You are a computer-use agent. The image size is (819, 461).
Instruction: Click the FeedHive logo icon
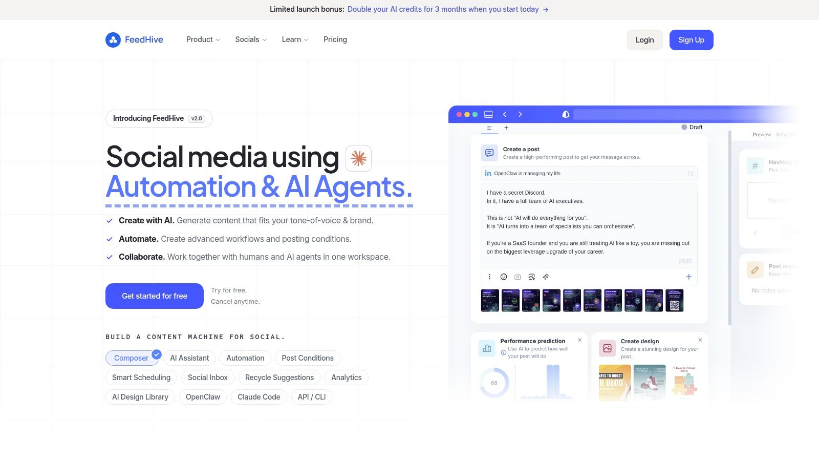click(113, 40)
